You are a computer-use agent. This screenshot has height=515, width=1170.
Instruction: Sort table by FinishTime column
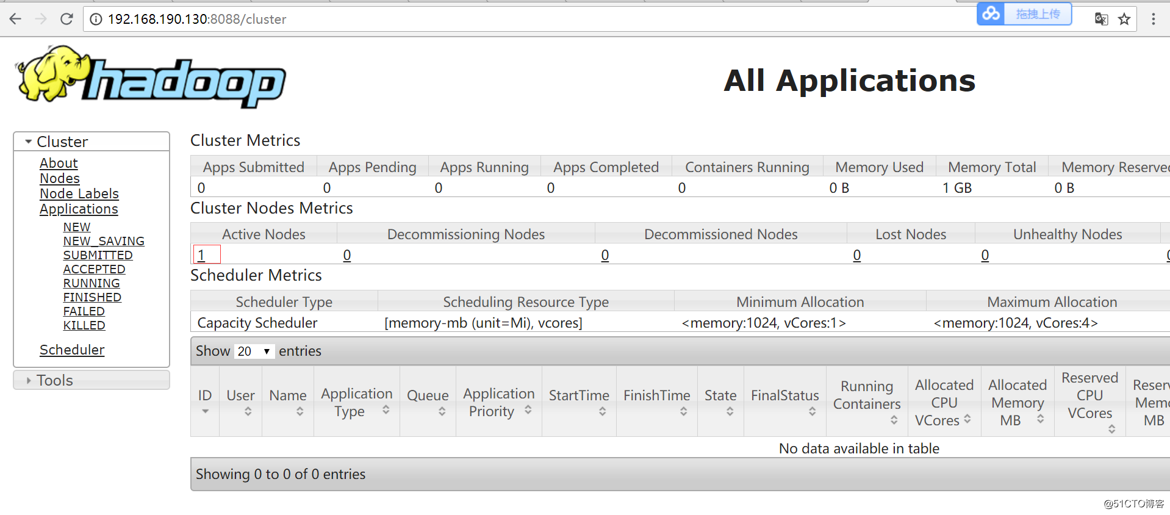657,402
